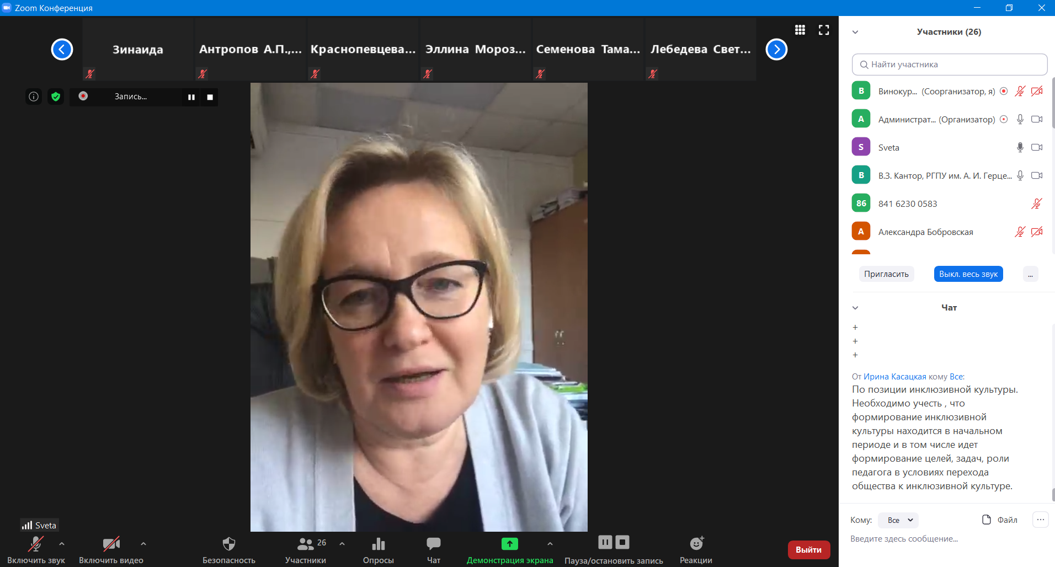The height and width of the screenshot is (567, 1055).
Task: Turn on camera with Включить видео
Action: point(111,545)
